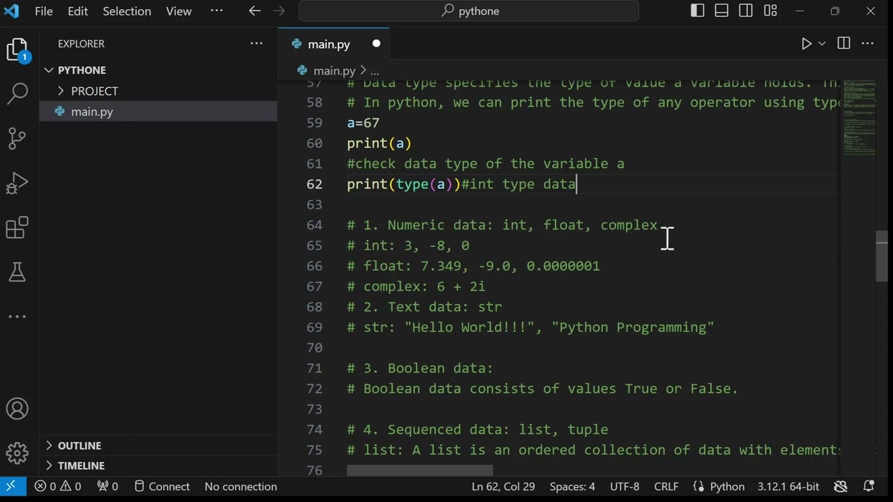Open the Manage gear menu
The image size is (893, 502).
click(x=17, y=453)
